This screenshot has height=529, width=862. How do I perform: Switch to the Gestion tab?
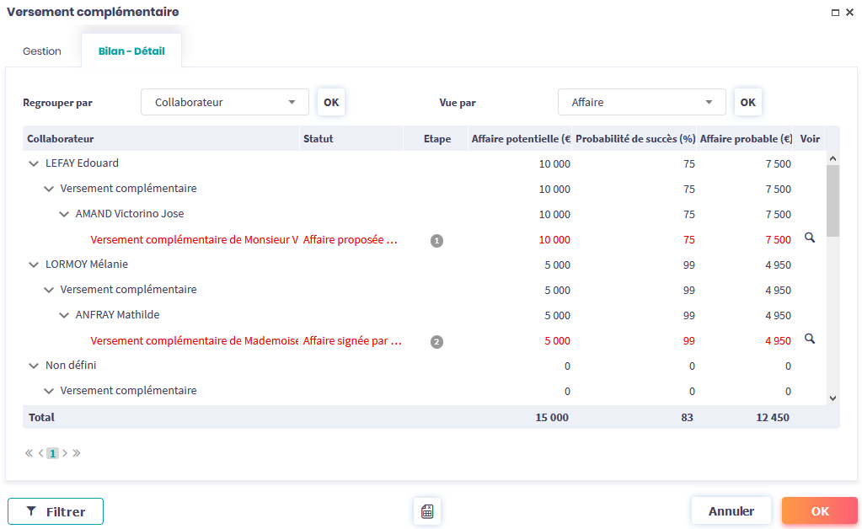(42, 51)
